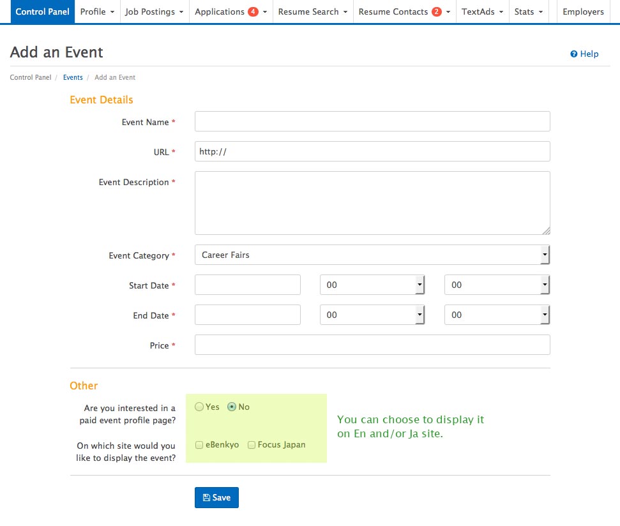Click the caret arrow beside Profile
The width and height of the screenshot is (620, 526).
[x=112, y=12]
